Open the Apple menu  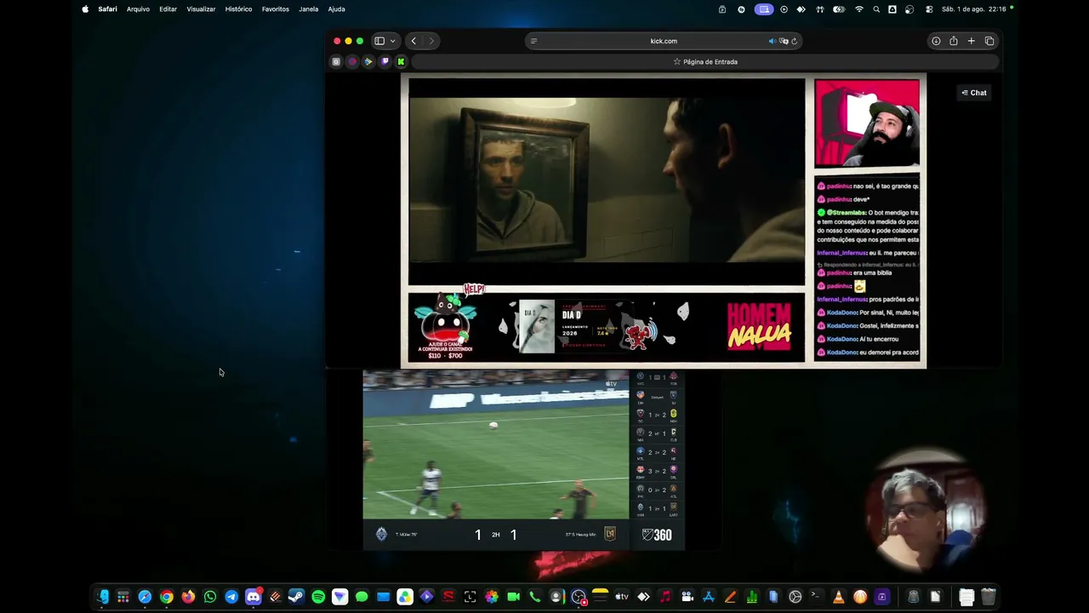tap(85, 9)
